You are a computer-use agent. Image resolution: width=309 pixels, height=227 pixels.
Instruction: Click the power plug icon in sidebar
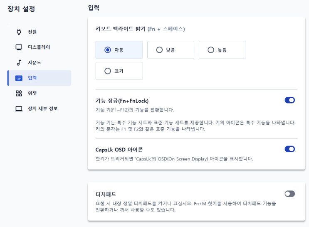click(x=19, y=32)
